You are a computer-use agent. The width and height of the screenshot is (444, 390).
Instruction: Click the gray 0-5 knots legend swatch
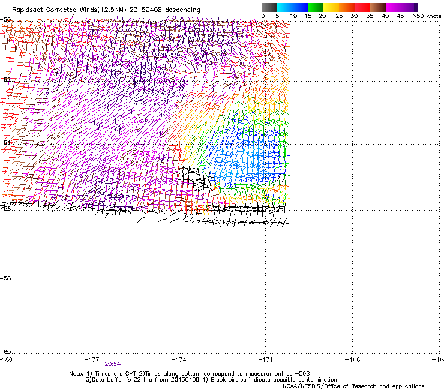click(x=269, y=7)
